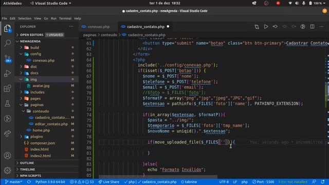
Task: Expand the build folder
Action: pos(34,48)
